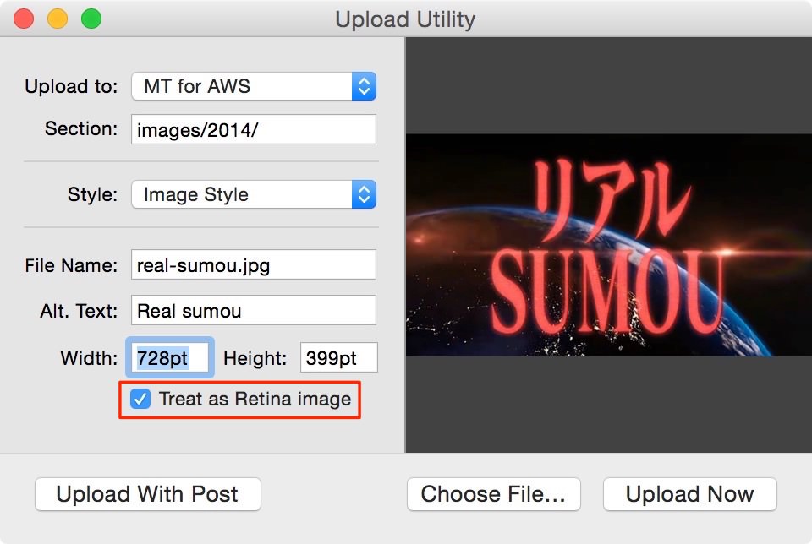Click the File Name field
The height and width of the screenshot is (544, 812).
[x=254, y=264]
